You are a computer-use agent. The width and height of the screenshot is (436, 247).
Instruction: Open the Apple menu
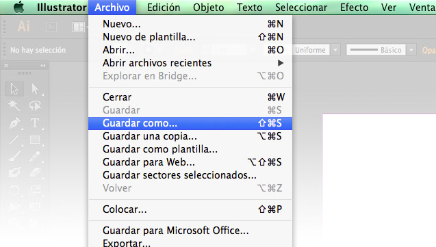click(19, 8)
